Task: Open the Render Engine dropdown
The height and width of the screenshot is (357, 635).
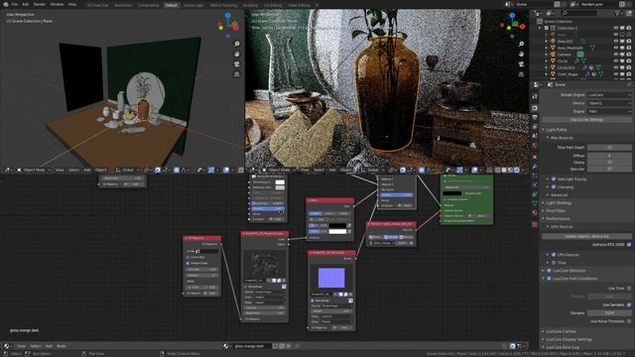Action: coord(609,95)
